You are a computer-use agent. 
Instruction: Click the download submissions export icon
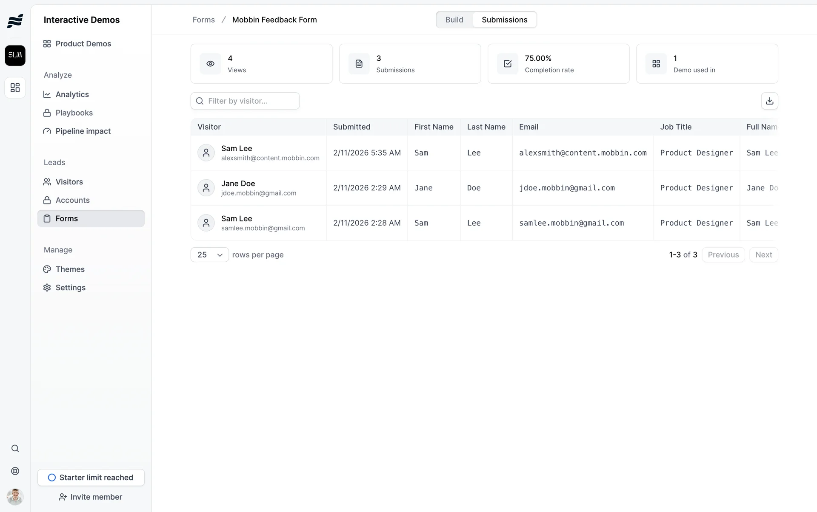click(x=769, y=101)
